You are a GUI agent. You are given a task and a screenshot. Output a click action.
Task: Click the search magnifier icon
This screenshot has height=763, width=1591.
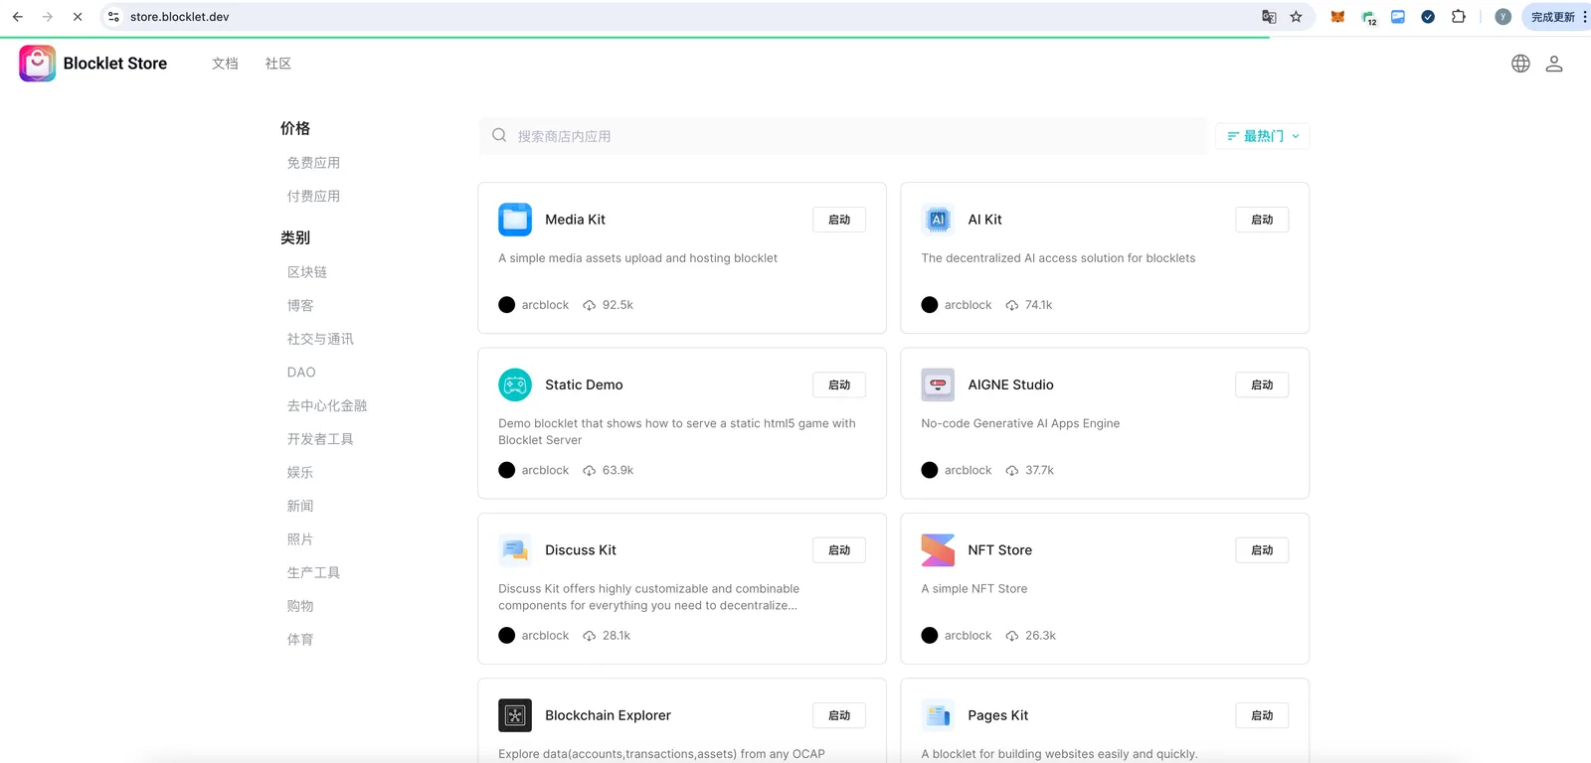pyautogui.click(x=499, y=135)
